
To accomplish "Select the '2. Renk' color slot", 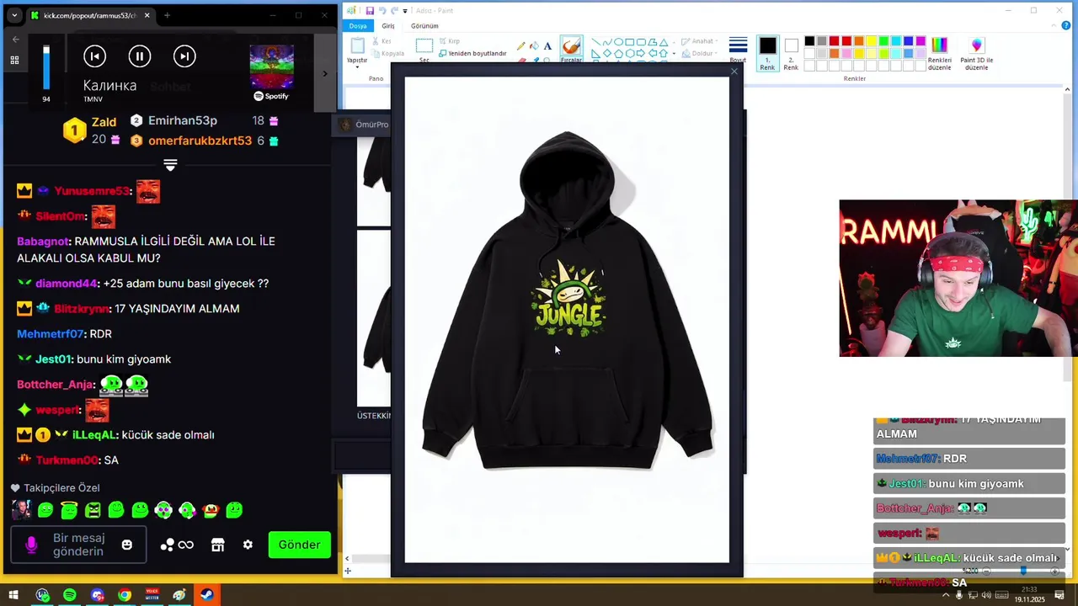I will pos(791,52).
